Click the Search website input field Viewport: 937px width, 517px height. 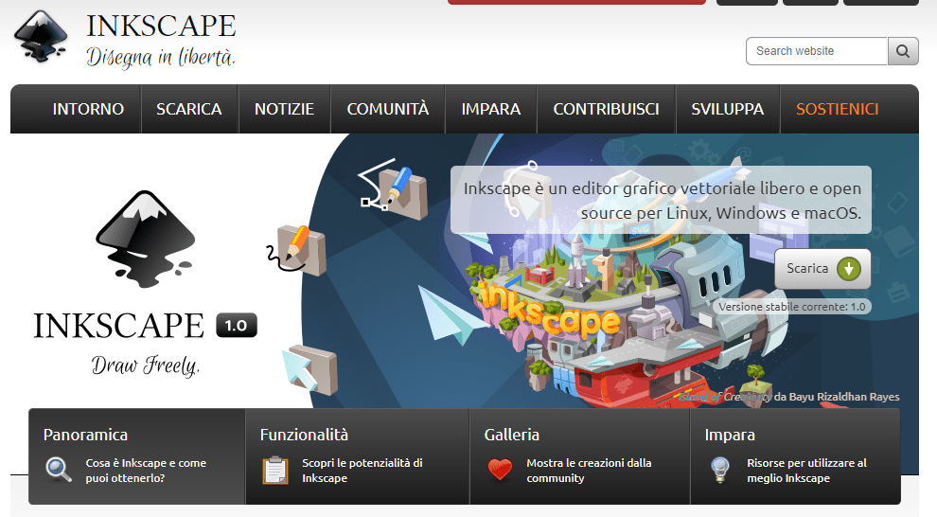(816, 51)
